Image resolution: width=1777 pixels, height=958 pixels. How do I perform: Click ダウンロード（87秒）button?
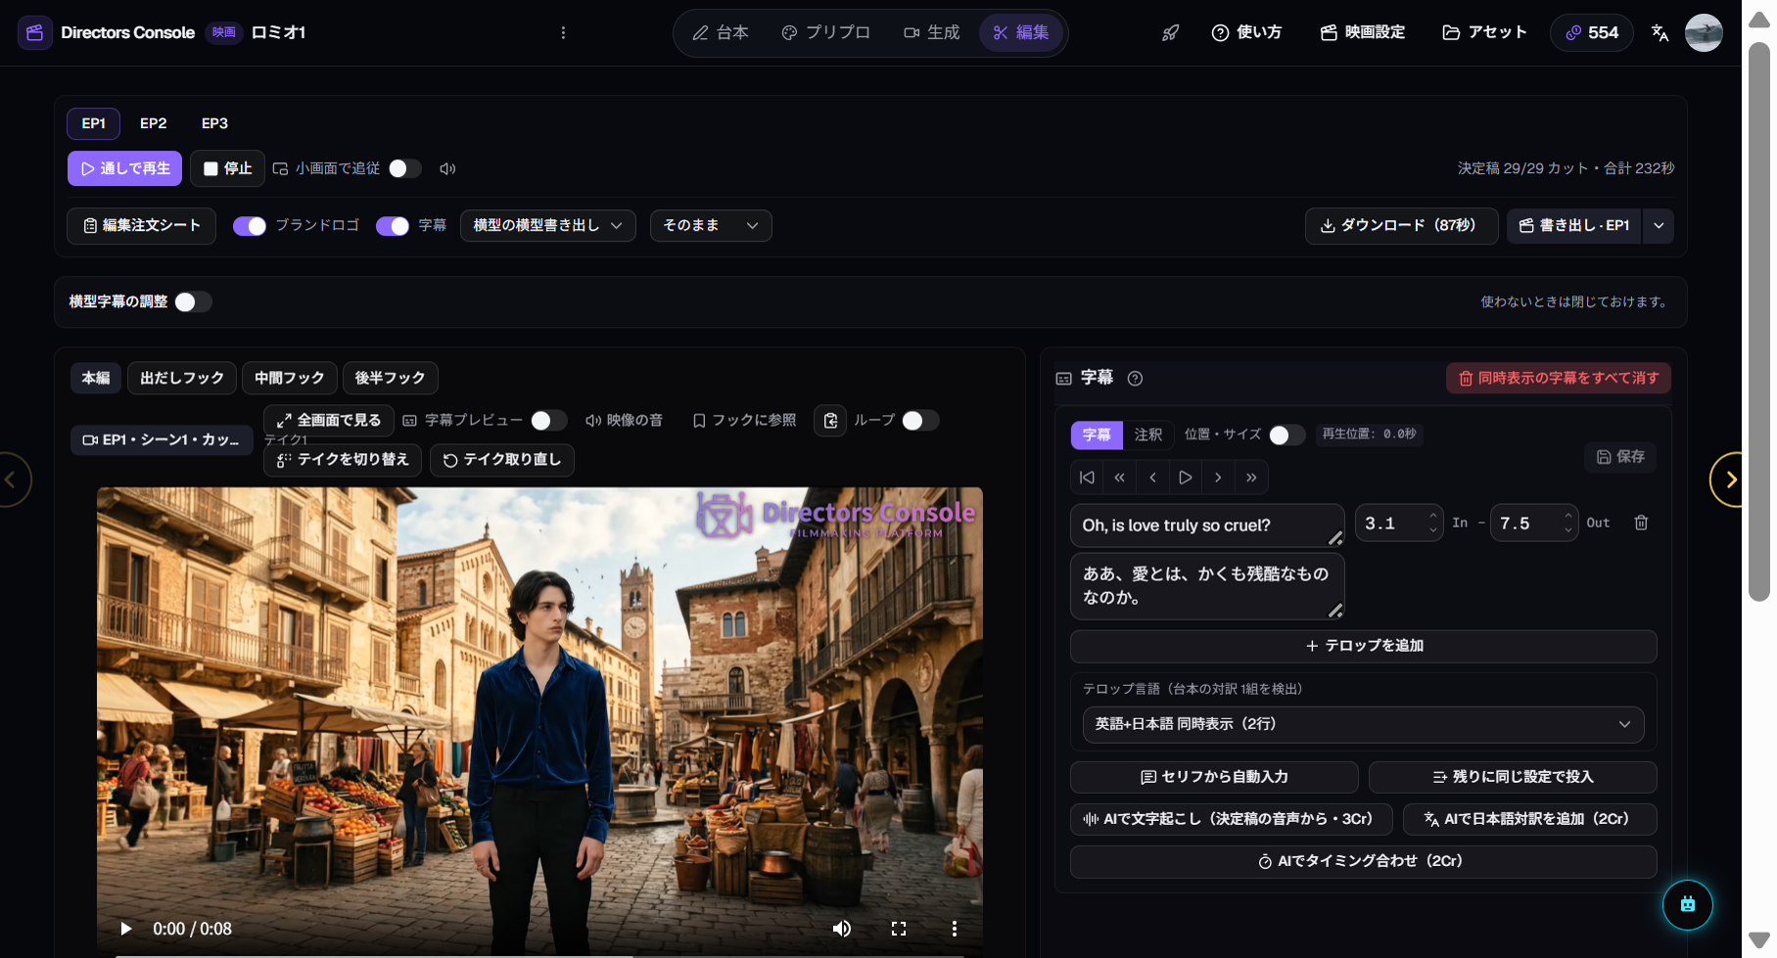pos(1400,226)
